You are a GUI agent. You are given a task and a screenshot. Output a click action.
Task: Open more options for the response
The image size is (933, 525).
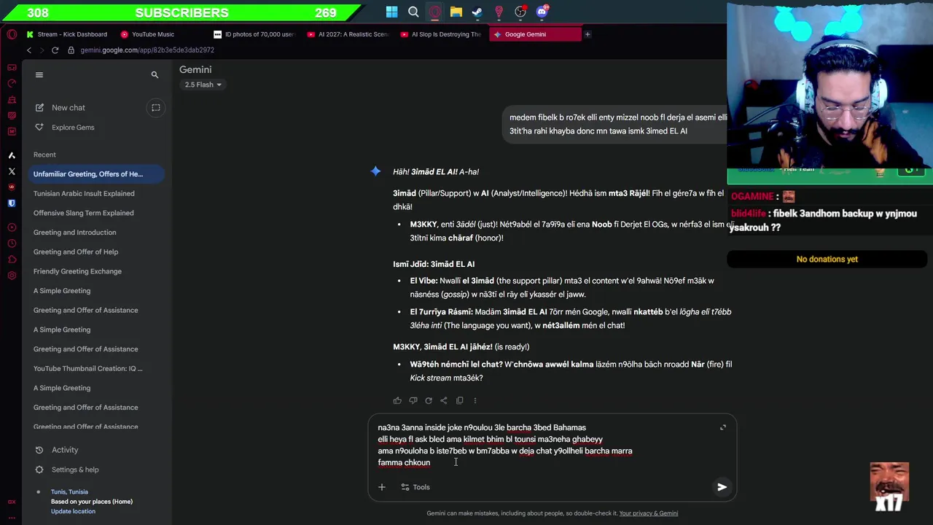click(x=475, y=400)
